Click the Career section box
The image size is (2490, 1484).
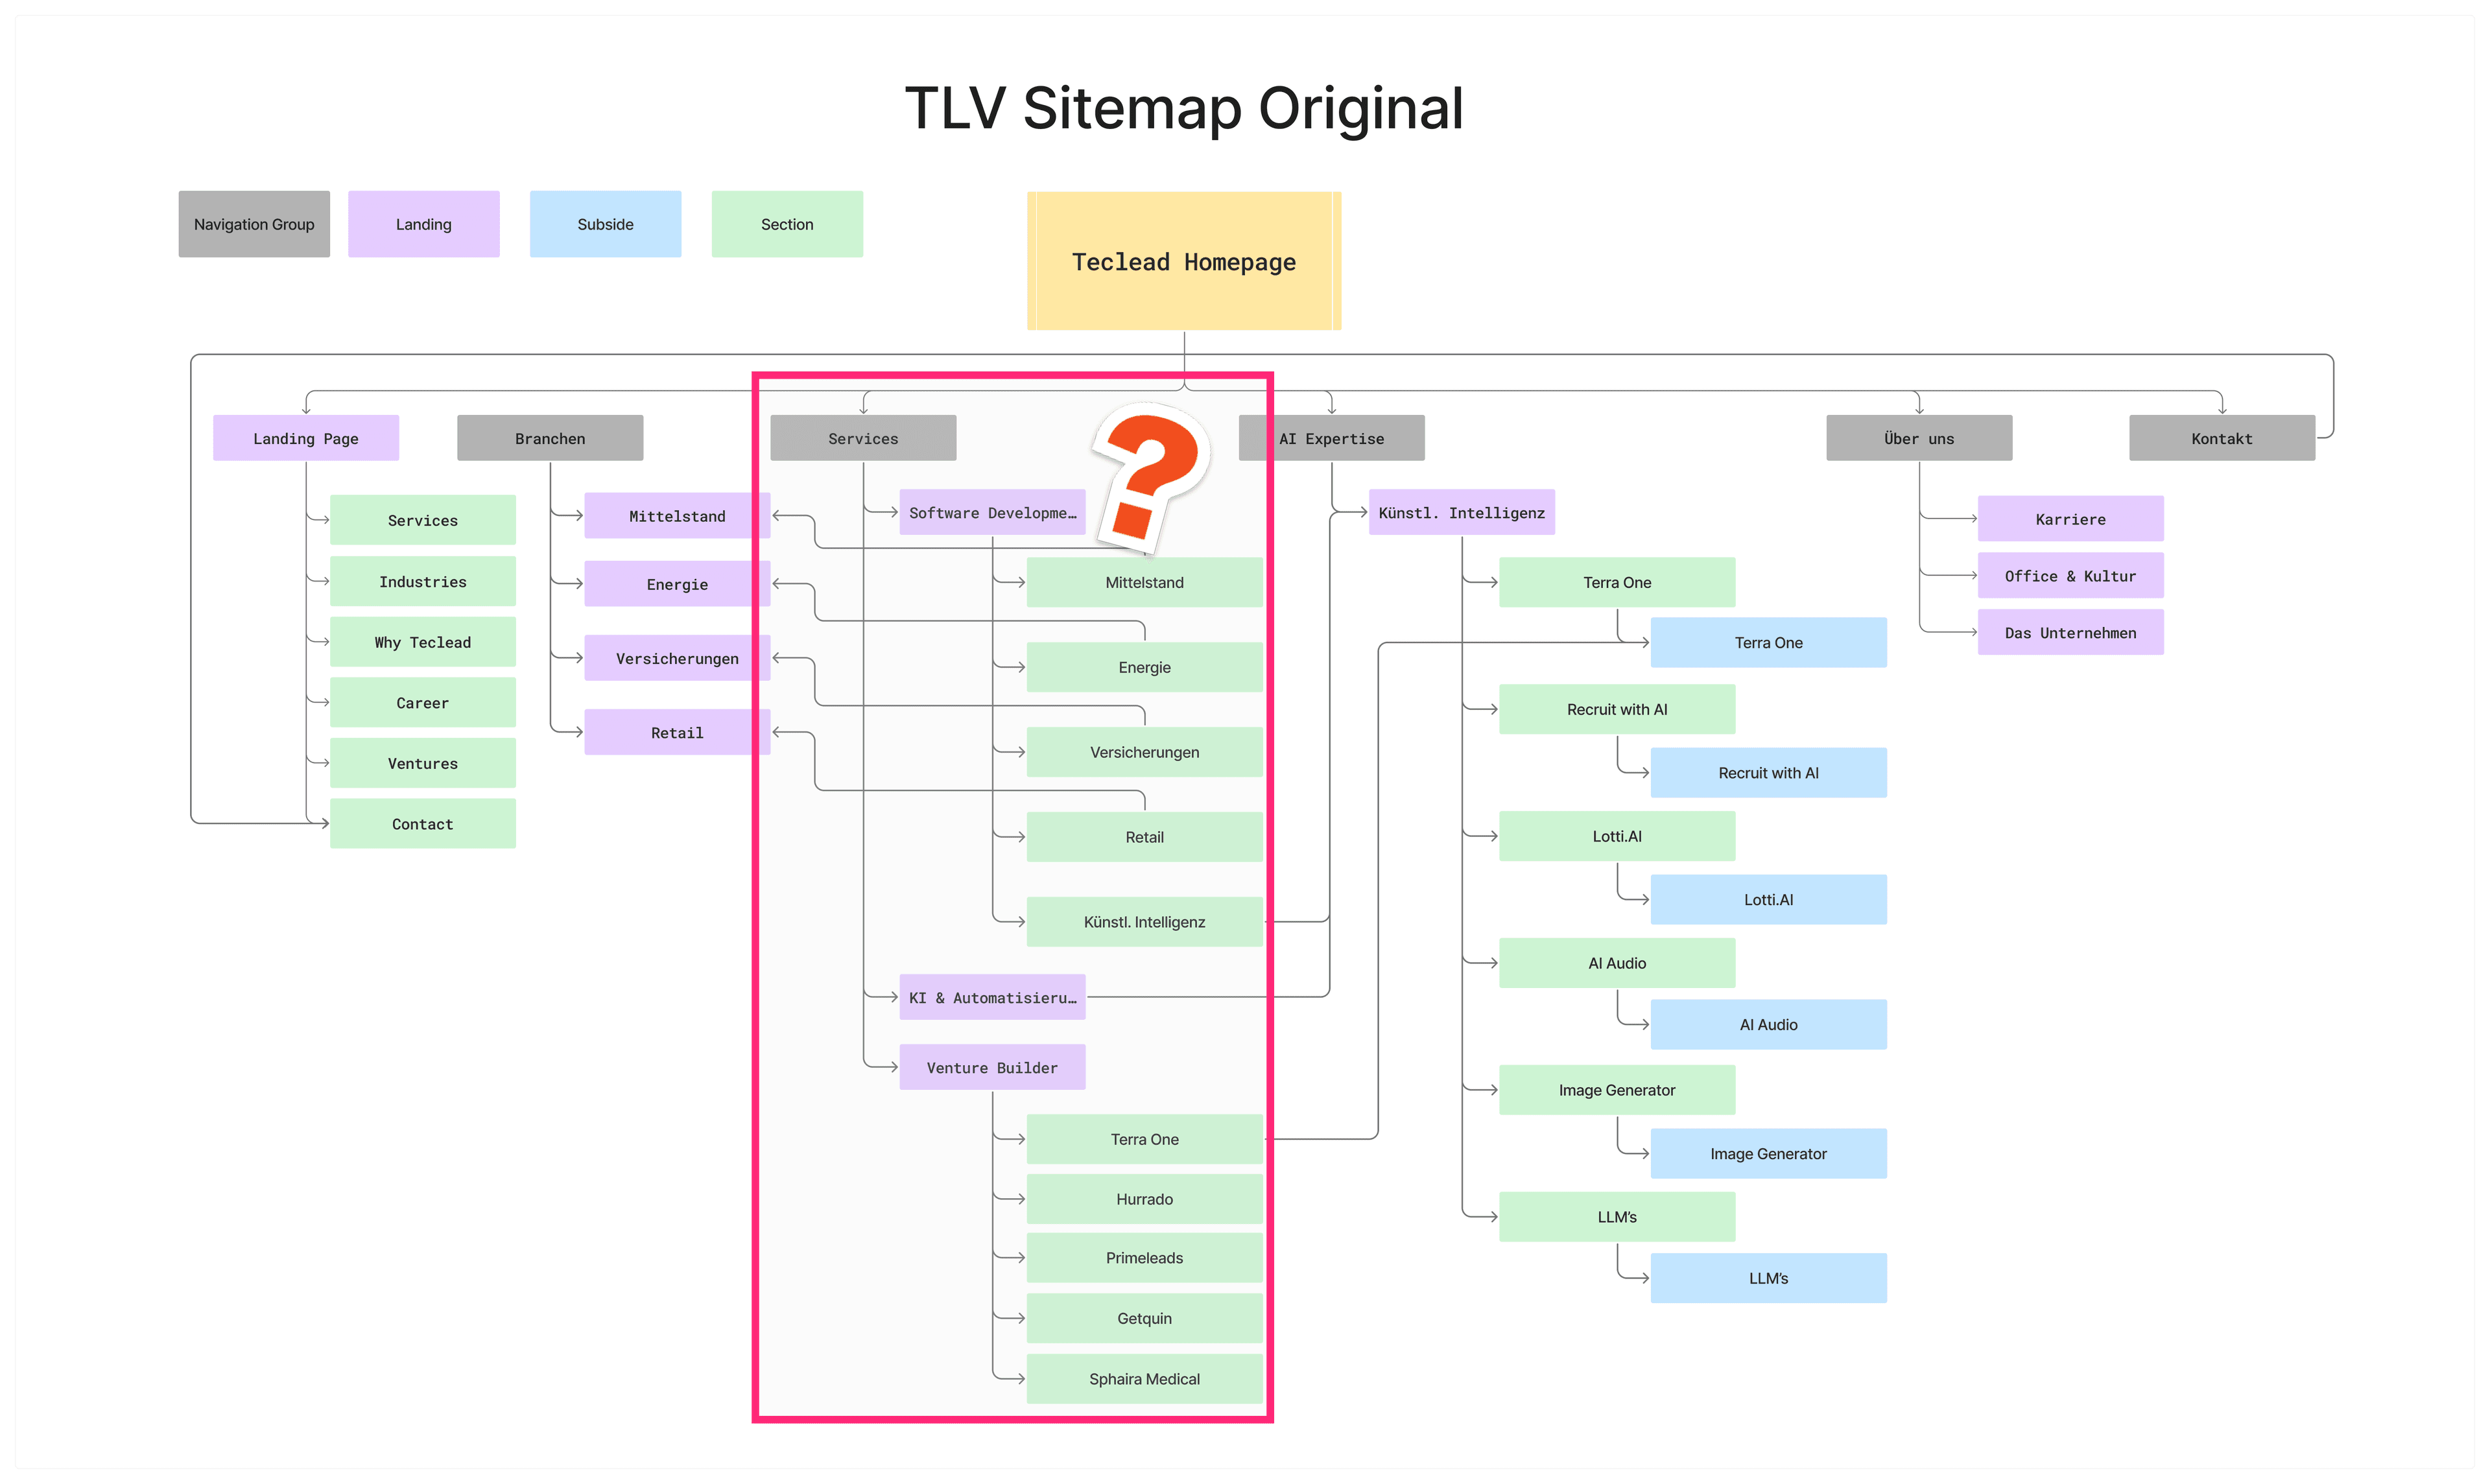coord(423,703)
